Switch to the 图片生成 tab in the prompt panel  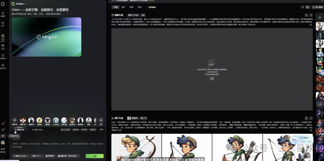(37, 130)
